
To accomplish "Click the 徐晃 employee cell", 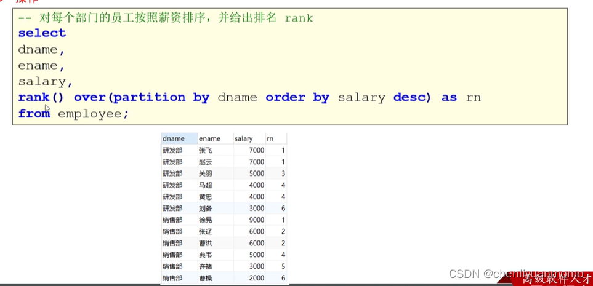I will (215, 220).
